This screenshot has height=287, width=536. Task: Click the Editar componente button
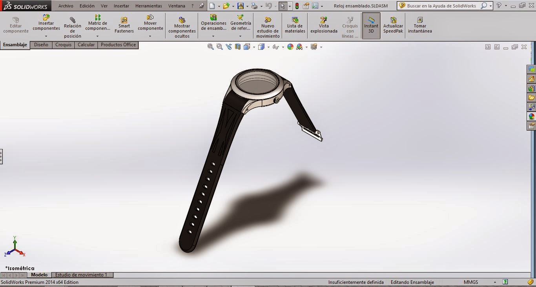[x=16, y=25]
